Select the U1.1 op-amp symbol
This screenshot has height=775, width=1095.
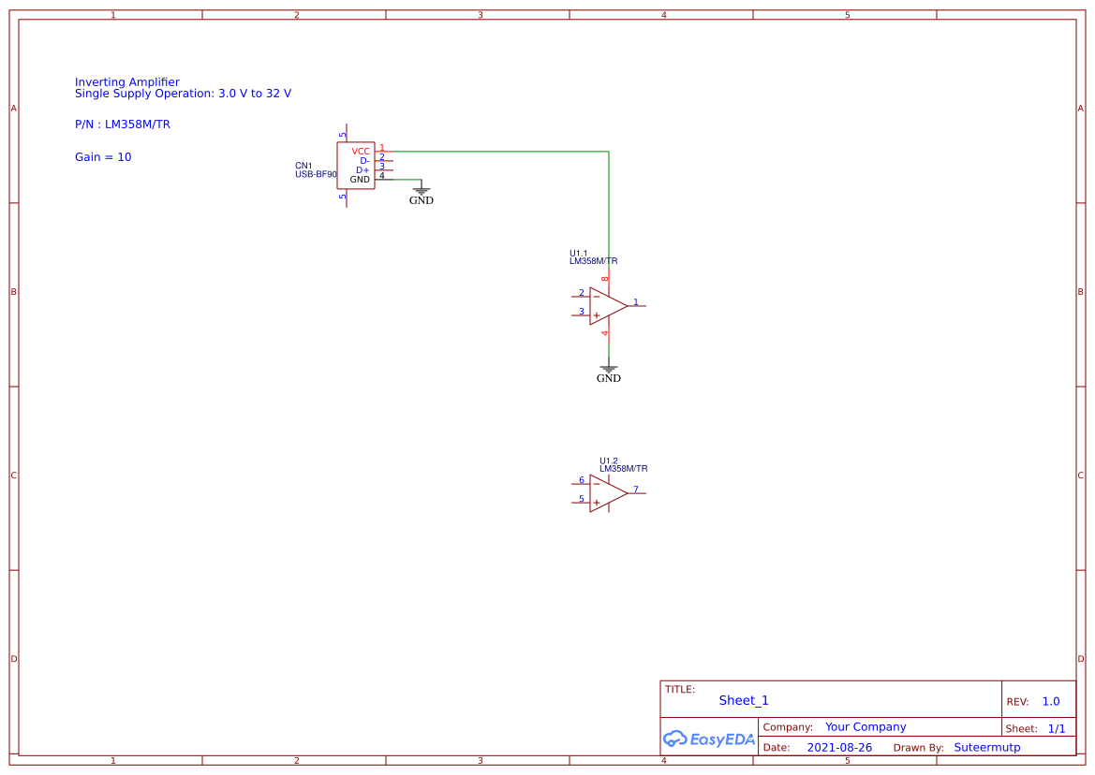(604, 304)
